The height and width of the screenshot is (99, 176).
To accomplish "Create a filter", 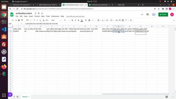I will (126, 20).
